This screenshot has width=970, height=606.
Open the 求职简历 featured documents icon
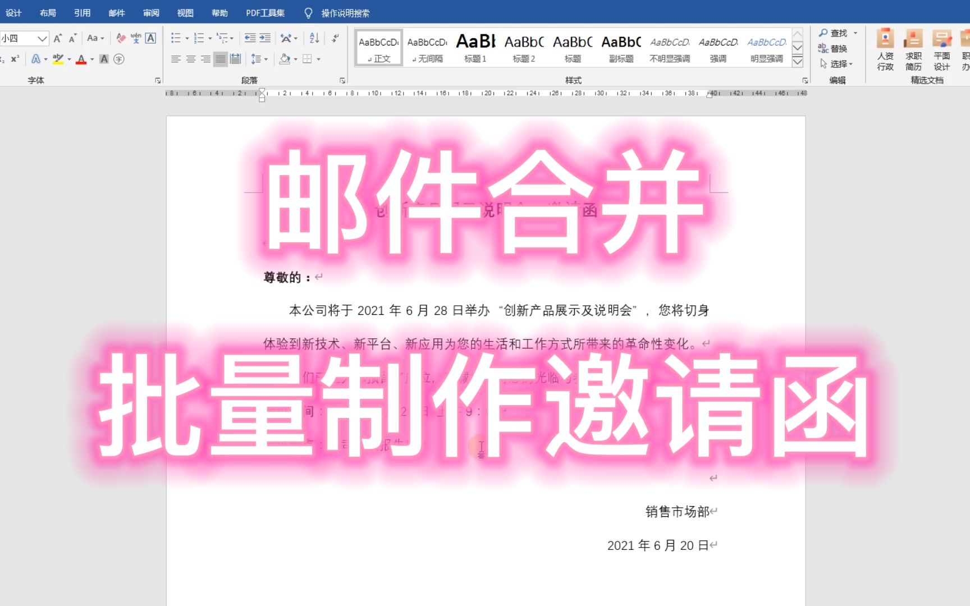[913, 49]
